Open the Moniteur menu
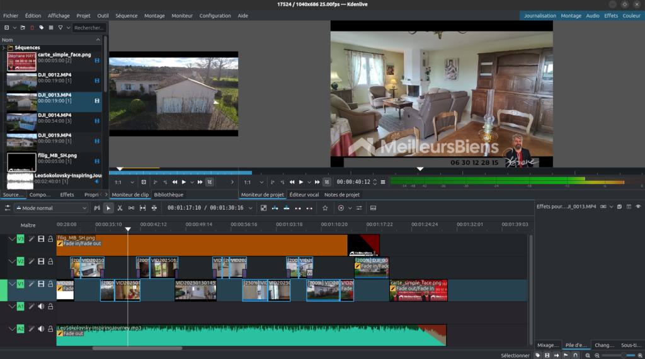The height and width of the screenshot is (359, 645). (182, 16)
